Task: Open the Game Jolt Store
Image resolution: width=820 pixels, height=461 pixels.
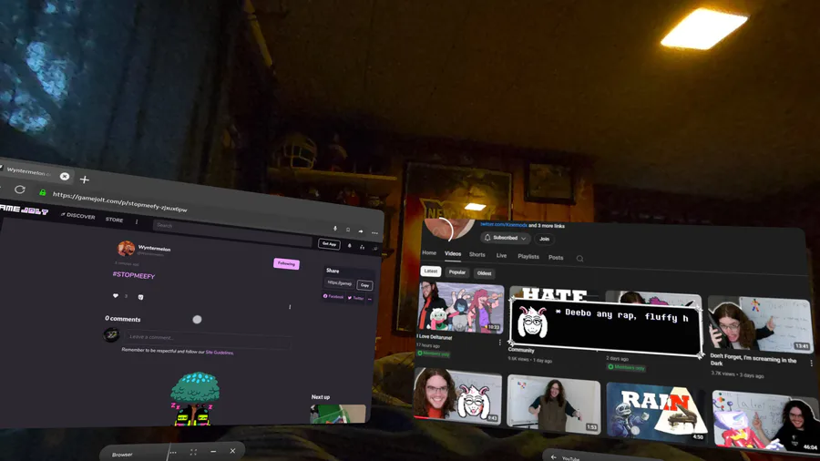Action: tap(114, 220)
